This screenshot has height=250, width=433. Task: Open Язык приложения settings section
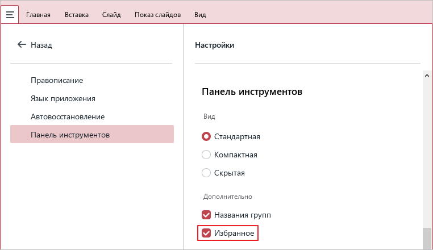pos(92,99)
